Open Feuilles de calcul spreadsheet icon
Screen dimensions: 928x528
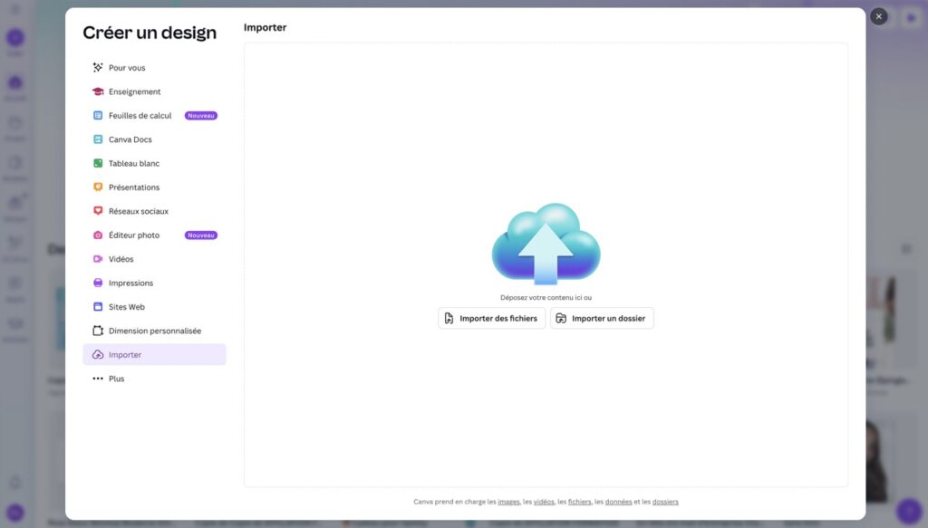point(98,116)
